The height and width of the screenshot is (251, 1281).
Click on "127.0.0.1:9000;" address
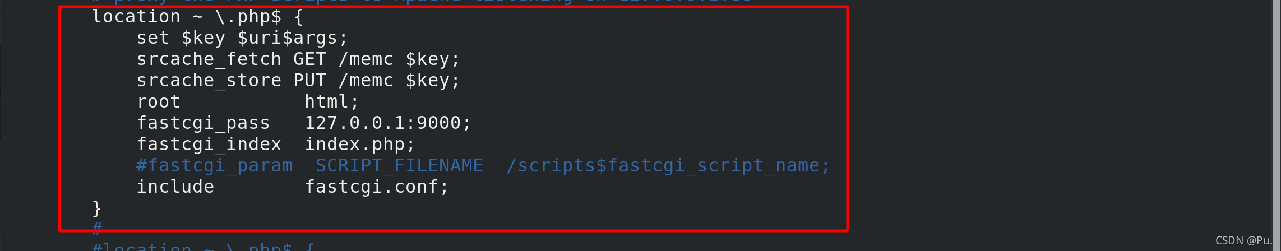(388, 123)
